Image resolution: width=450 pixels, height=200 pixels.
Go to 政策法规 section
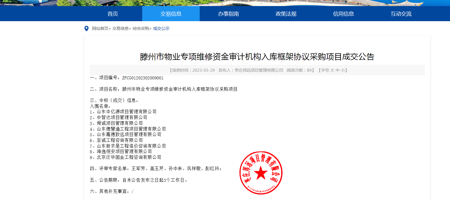tap(286, 14)
